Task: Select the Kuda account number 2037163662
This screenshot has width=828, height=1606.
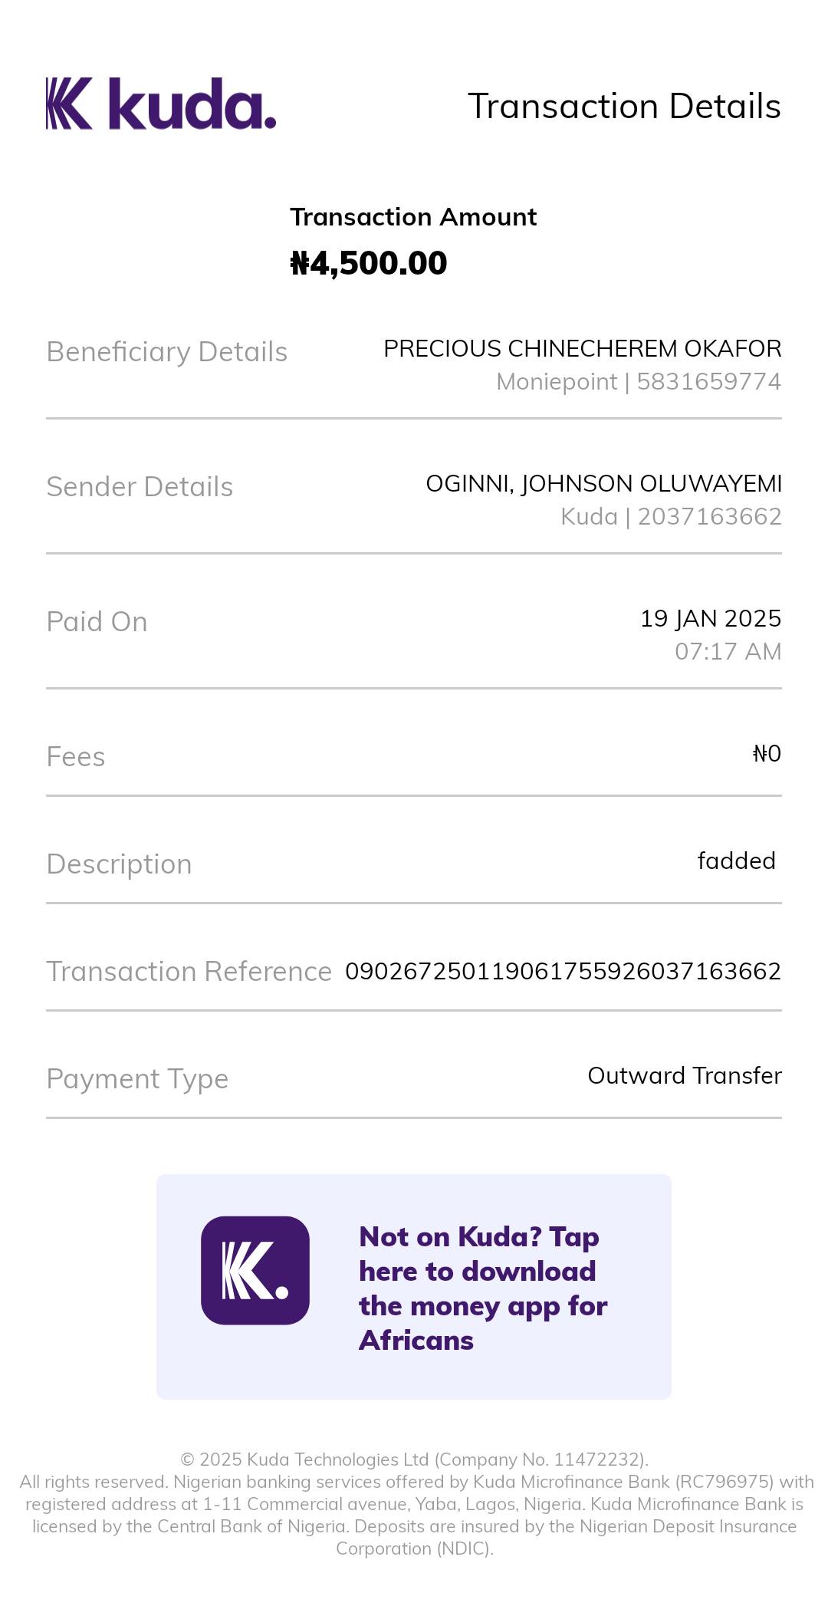Action: coord(709,517)
